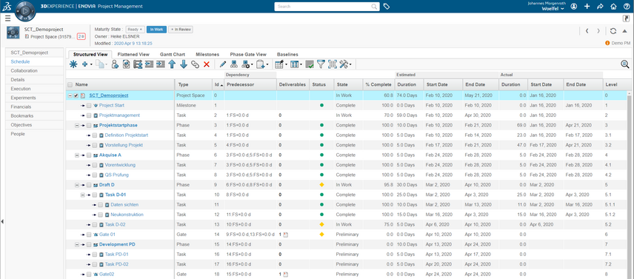The height and width of the screenshot is (279, 634).
Task: Click the blue plus add-task icon
Action: (x=85, y=64)
